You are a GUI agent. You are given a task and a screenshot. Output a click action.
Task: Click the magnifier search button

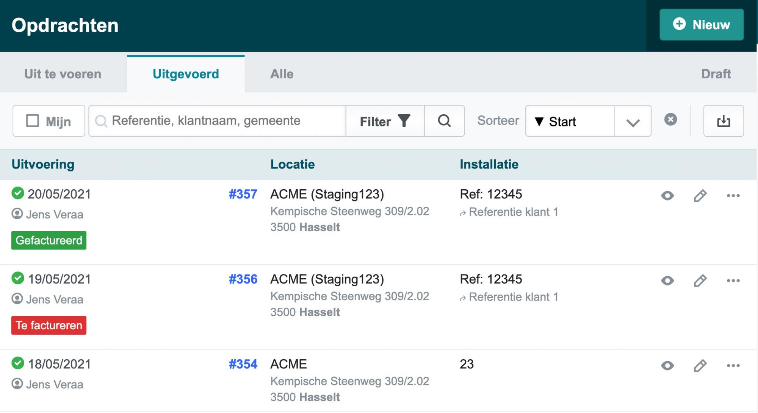[444, 121]
